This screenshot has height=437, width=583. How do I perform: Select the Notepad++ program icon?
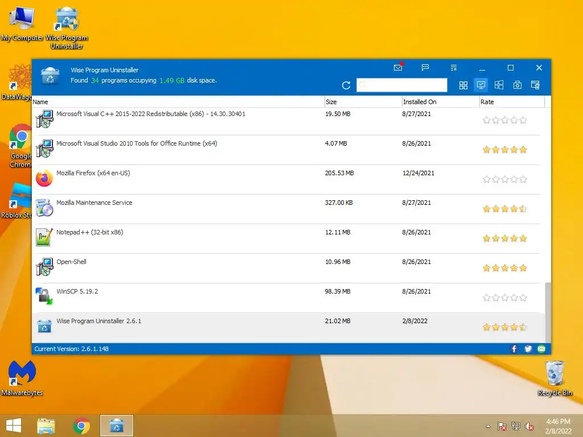44,237
